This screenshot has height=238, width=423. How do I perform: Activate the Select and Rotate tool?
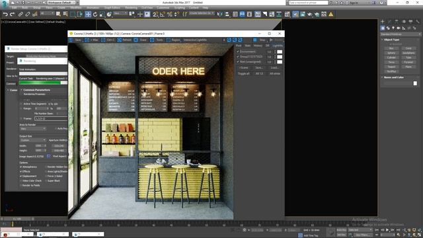click(95, 14)
